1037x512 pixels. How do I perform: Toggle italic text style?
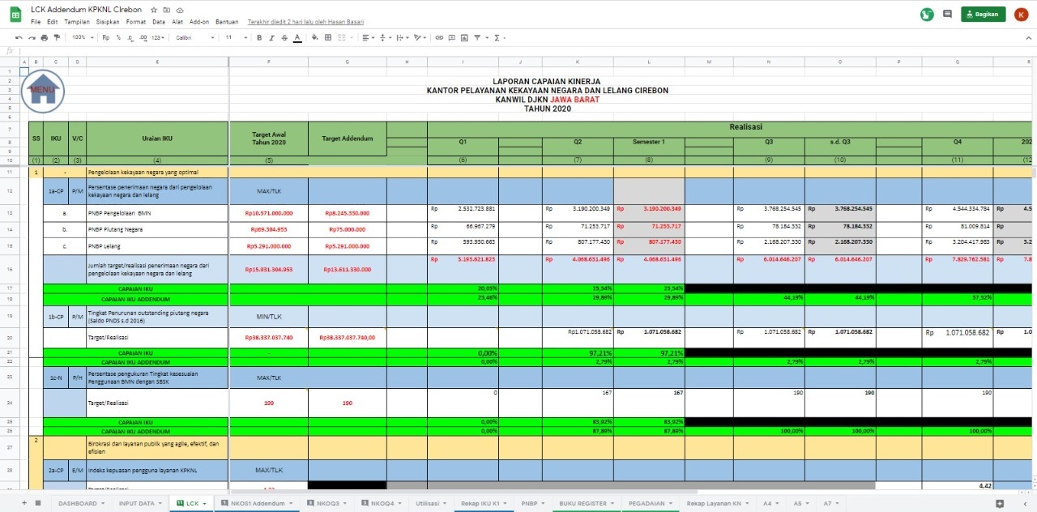click(x=272, y=37)
